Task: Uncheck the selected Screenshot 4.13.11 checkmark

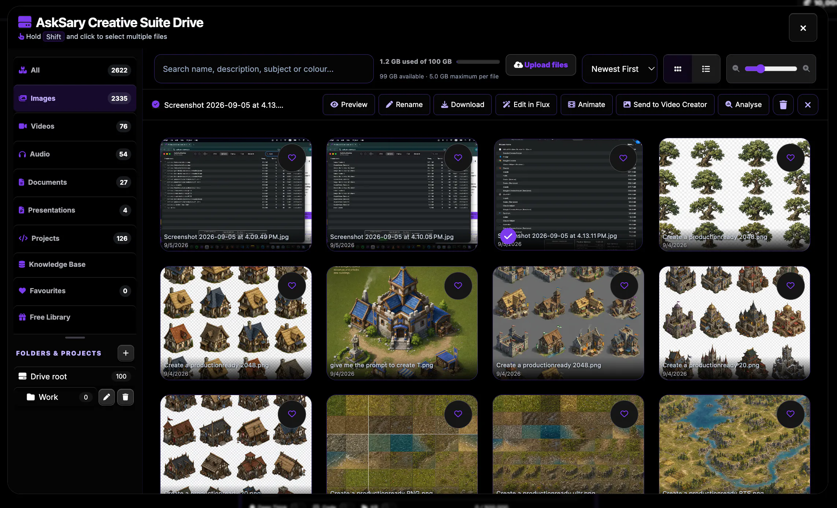Action: click(508, 236)
